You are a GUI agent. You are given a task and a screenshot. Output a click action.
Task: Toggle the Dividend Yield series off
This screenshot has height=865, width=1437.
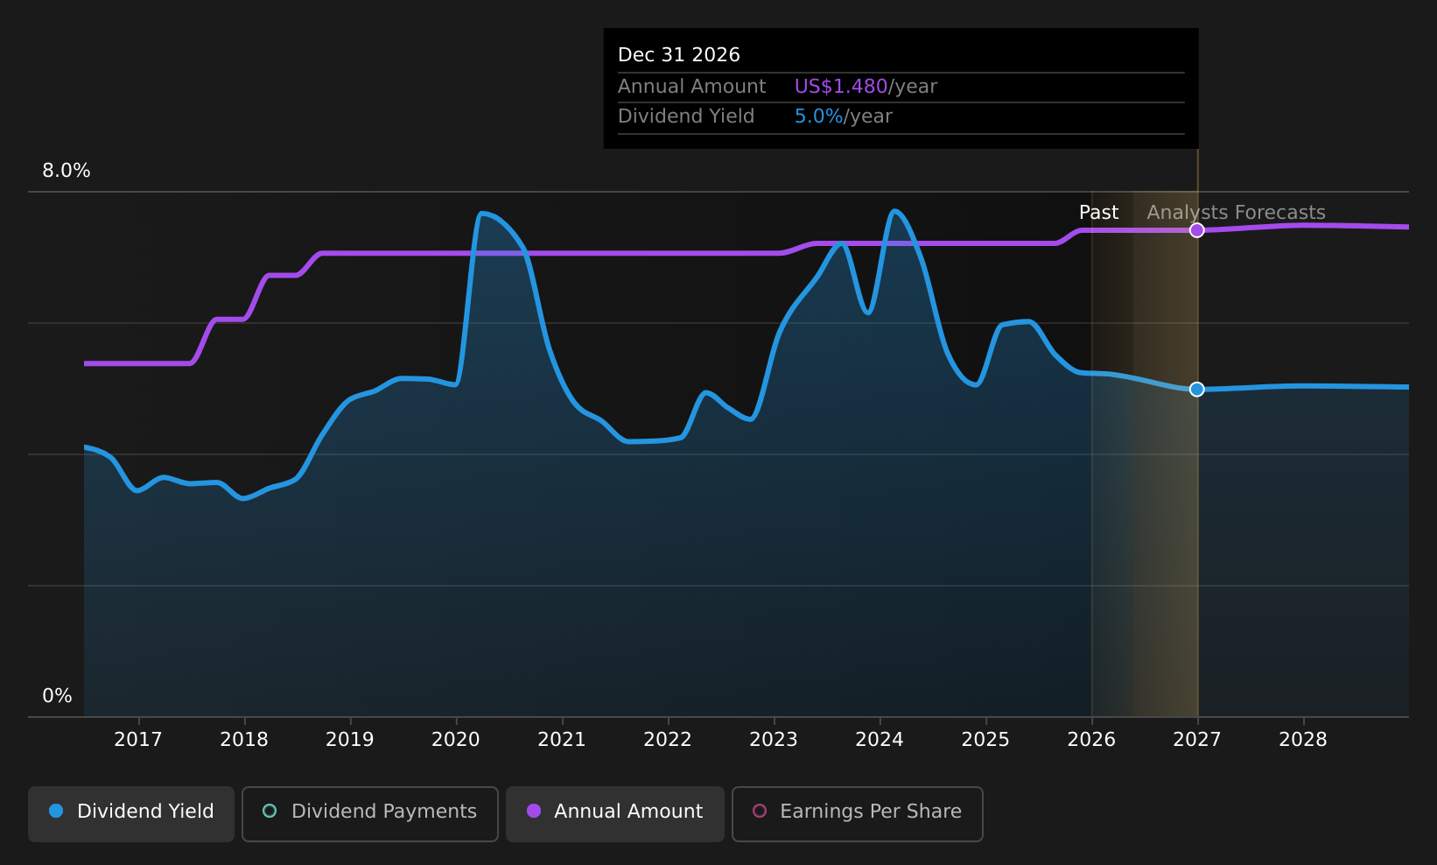point(131,813)
